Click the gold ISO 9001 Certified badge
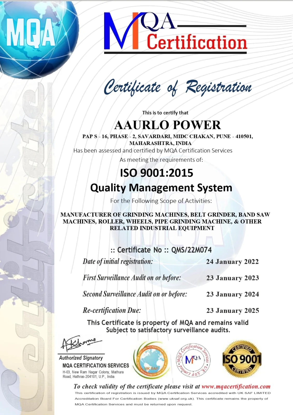The width and height of the screenshot is (293, 415). click(242, 359)
